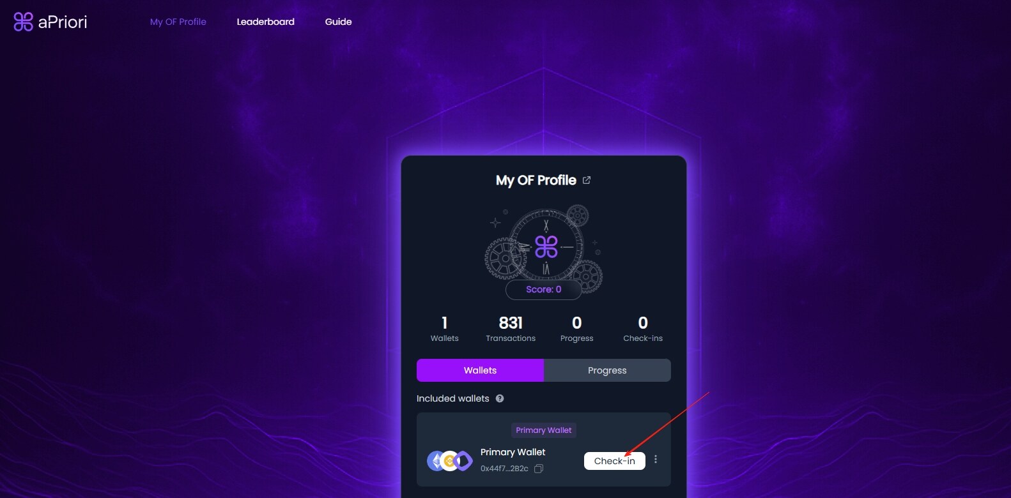
Task: Click the aPriori logo icon
Action: pos(23,22)
